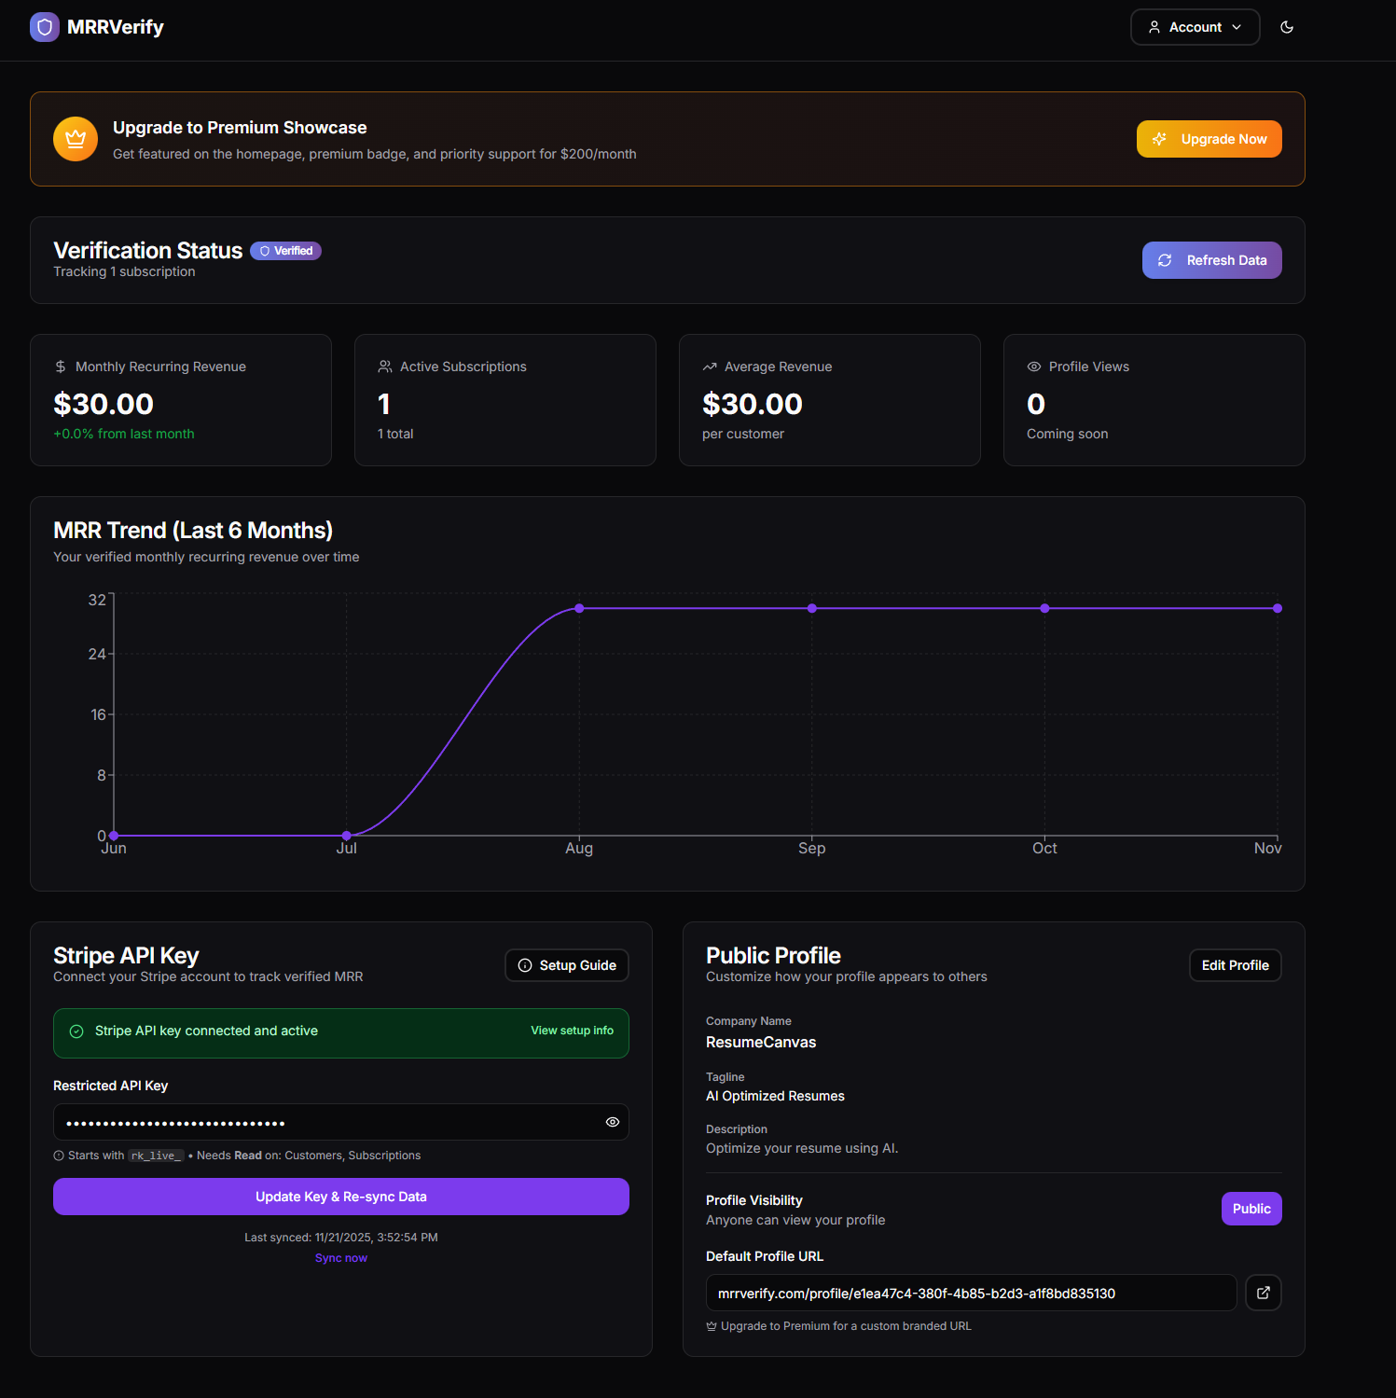This screenshot has width=1396, height=1398.
Task: Click the info icon in the Setup Guide button
Action: (x=525, y=965)
